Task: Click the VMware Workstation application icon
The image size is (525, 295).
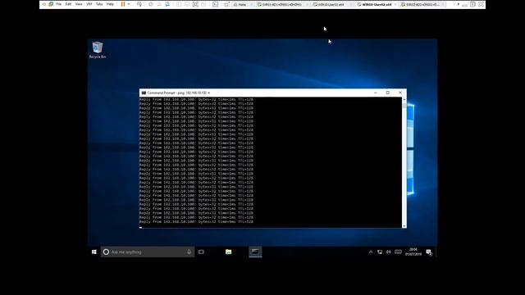Action: (51, 4)
